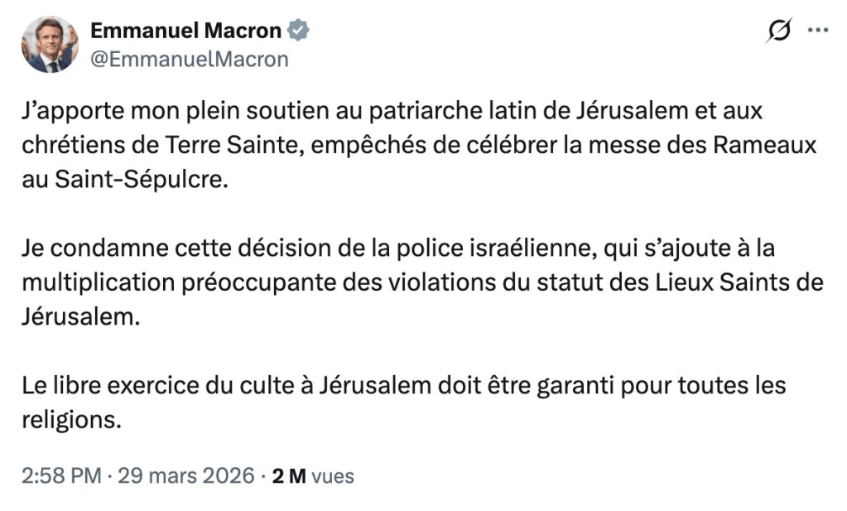Click the final word "religions."
This screenshot has height=511, width=847.
(x=71, y=420)
